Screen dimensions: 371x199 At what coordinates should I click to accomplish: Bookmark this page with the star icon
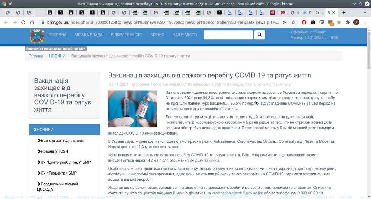[293, 22]
